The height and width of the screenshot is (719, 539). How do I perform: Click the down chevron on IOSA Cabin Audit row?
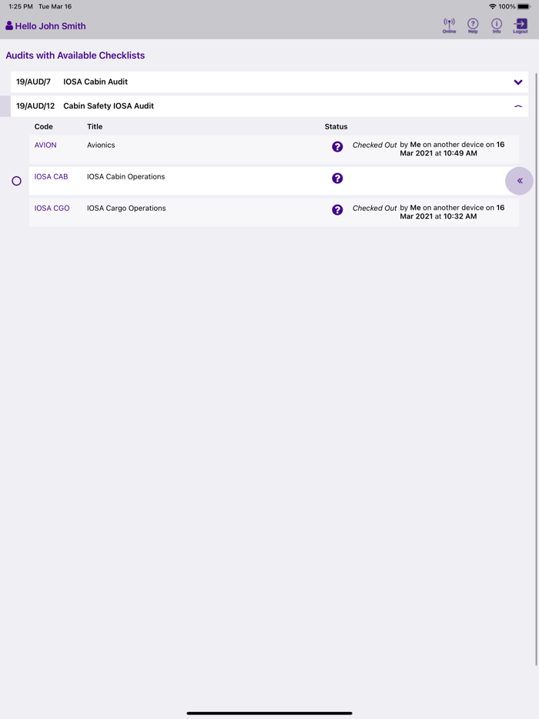pyautogui.click(x=518, y=82)
